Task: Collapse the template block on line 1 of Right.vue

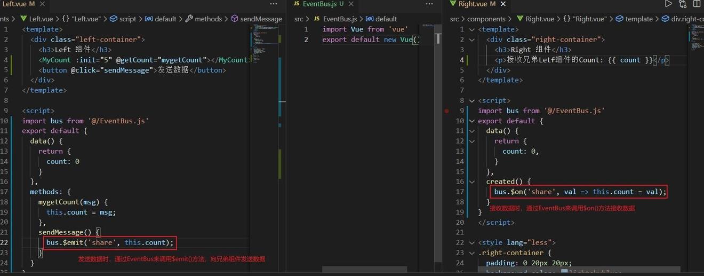Action: pyautogui.click(x=471, y=29)
